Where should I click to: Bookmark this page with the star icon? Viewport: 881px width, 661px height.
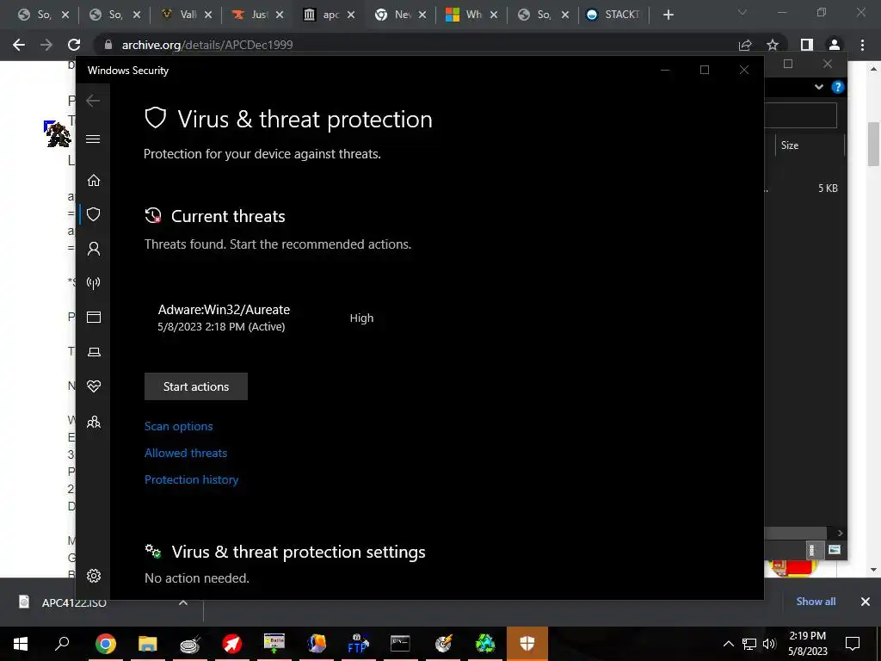point(773,45)
